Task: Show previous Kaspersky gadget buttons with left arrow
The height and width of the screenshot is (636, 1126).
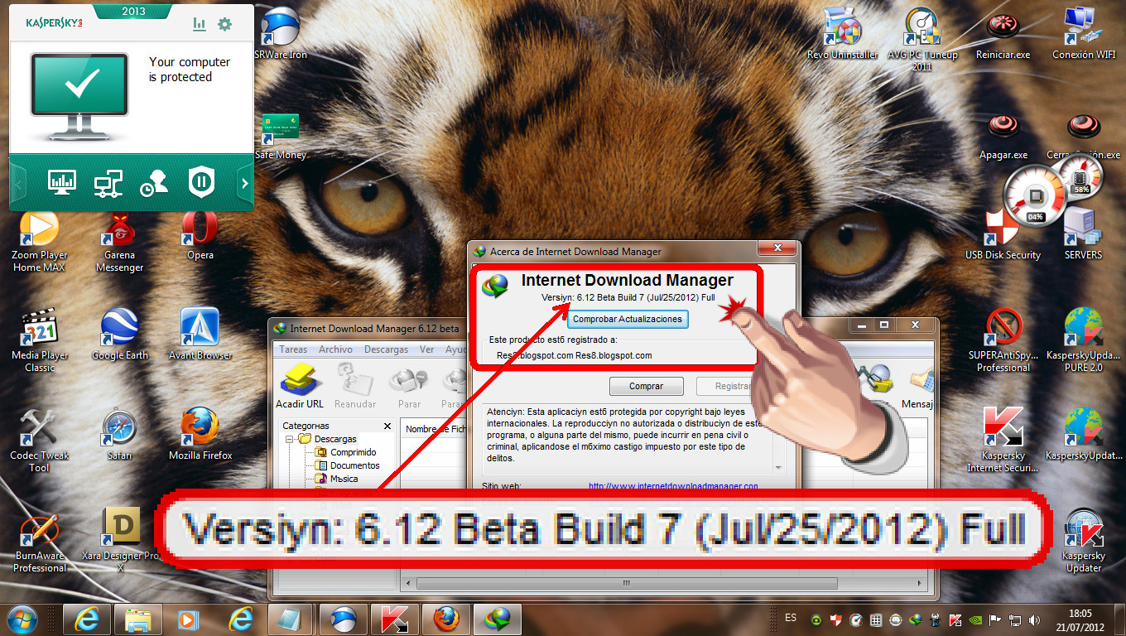Action: tap(18, 184)
